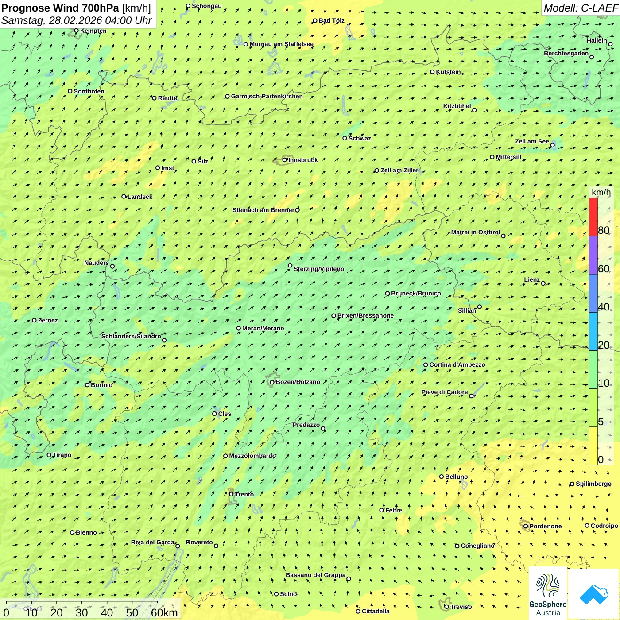Viewport: 620px width, 620px height.
Task: Click the 'Rovereto' label
Action: pyautogui.click(x=199, y=542)
